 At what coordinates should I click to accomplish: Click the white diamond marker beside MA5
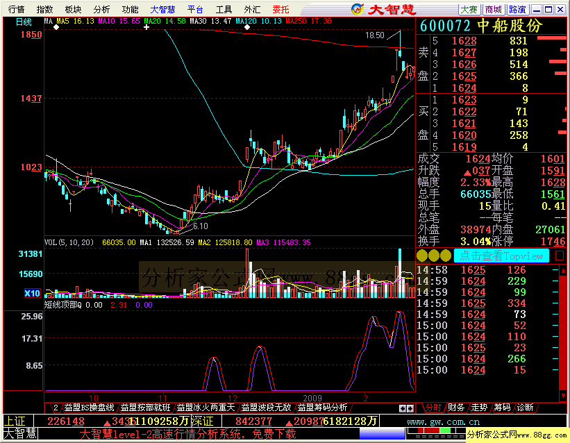[56, 27]
